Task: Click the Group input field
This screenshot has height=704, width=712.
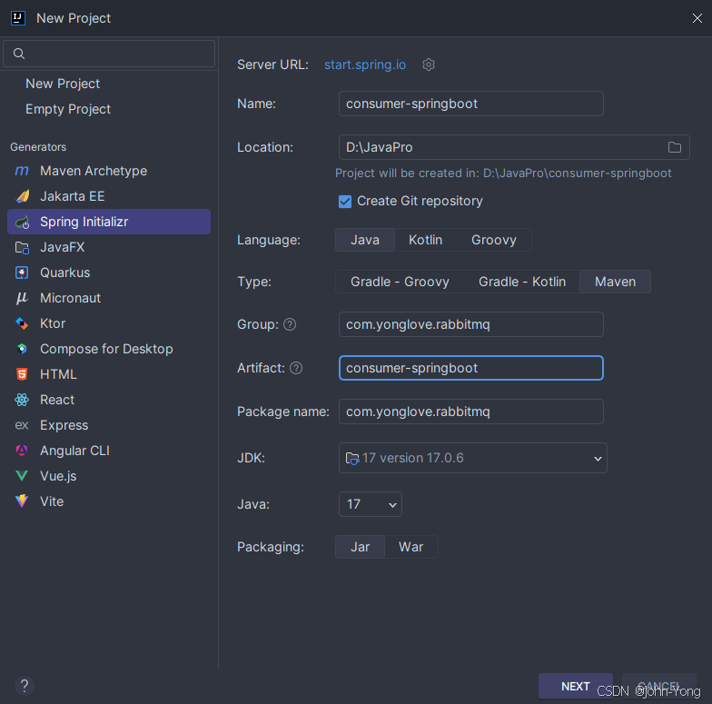Action: 470,324
